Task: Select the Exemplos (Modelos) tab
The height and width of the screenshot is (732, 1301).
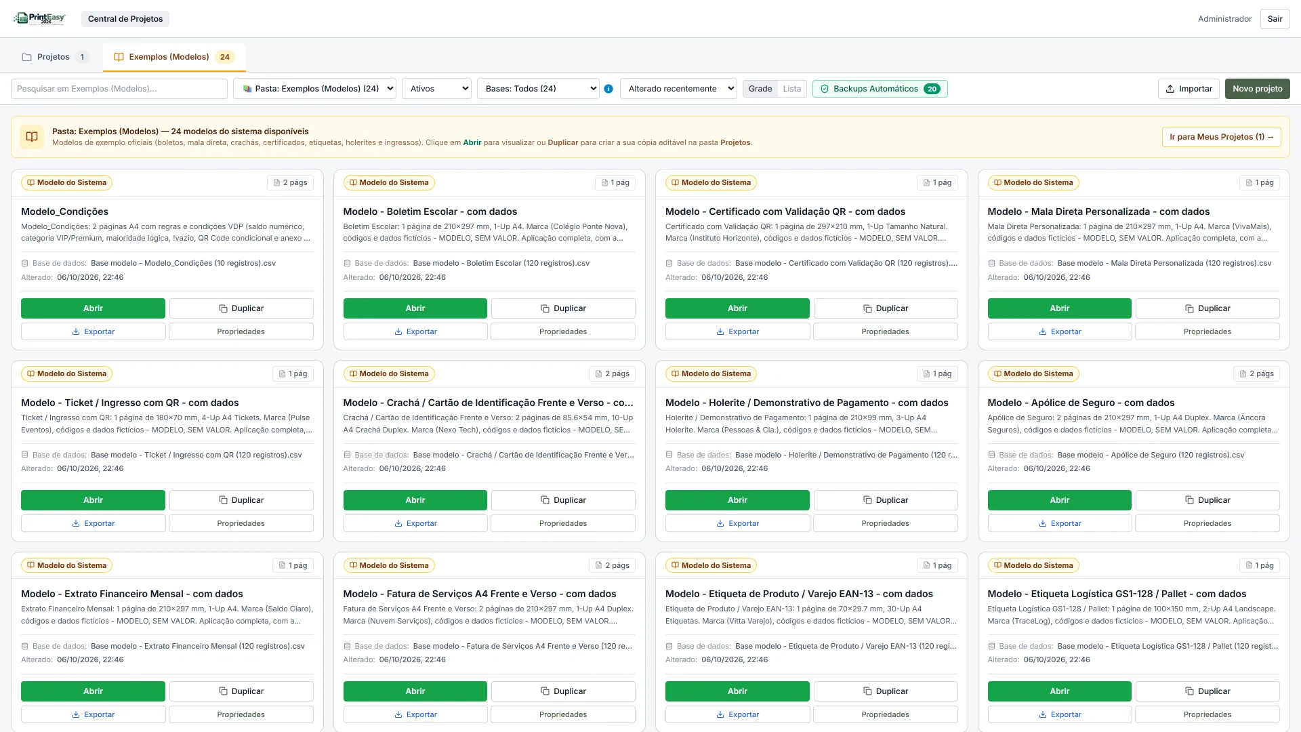Action: [174, 57]
